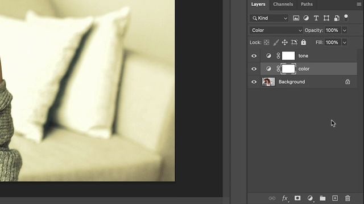This screenshot has width=364, height=204.
Task: Filter layers by smart objects icon
Action: click(x=337, y=18)
